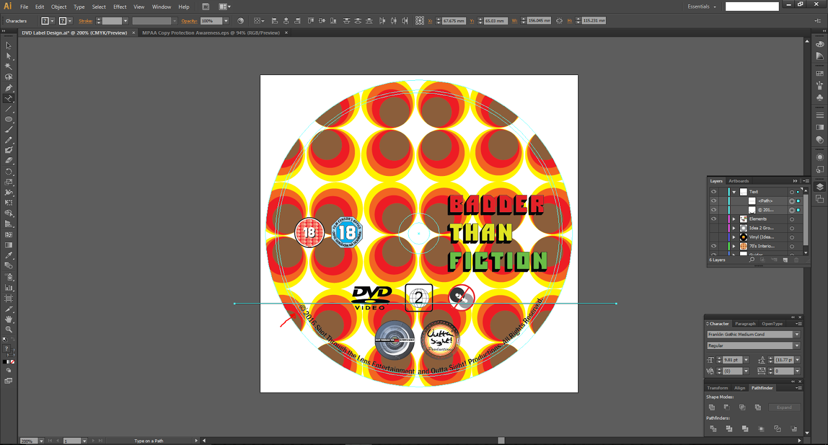Screen dimensions: 828x445
Task: Select the Line Segment tool
Action: pyautogui.click(x=9, y=109)
